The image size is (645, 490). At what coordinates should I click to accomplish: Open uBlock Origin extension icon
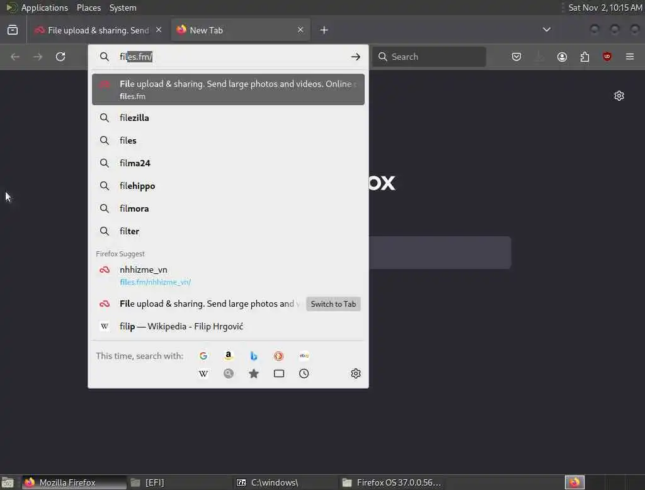tap(607, 57)
